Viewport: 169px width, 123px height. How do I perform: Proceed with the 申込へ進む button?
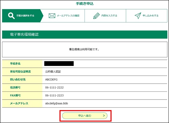85,116
